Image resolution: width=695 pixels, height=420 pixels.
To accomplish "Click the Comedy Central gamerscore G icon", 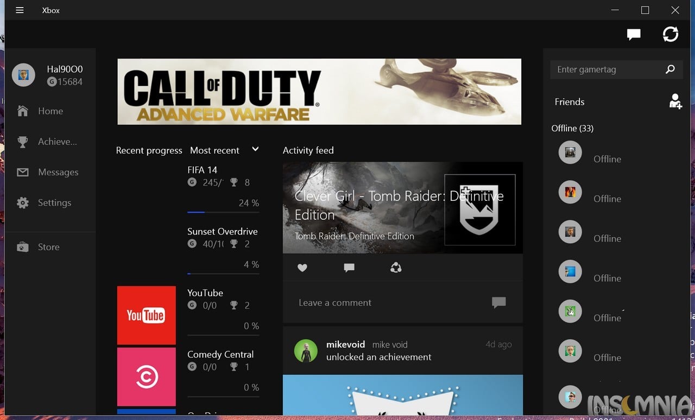I will click(192, 367).
